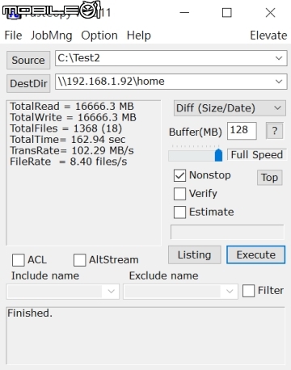Screen dimensions: 291x370
Task: Click the Execute button
Action: pyautogui.click(x=255, y=254)
